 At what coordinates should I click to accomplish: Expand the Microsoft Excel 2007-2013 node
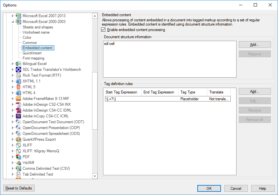click(13, 16)
